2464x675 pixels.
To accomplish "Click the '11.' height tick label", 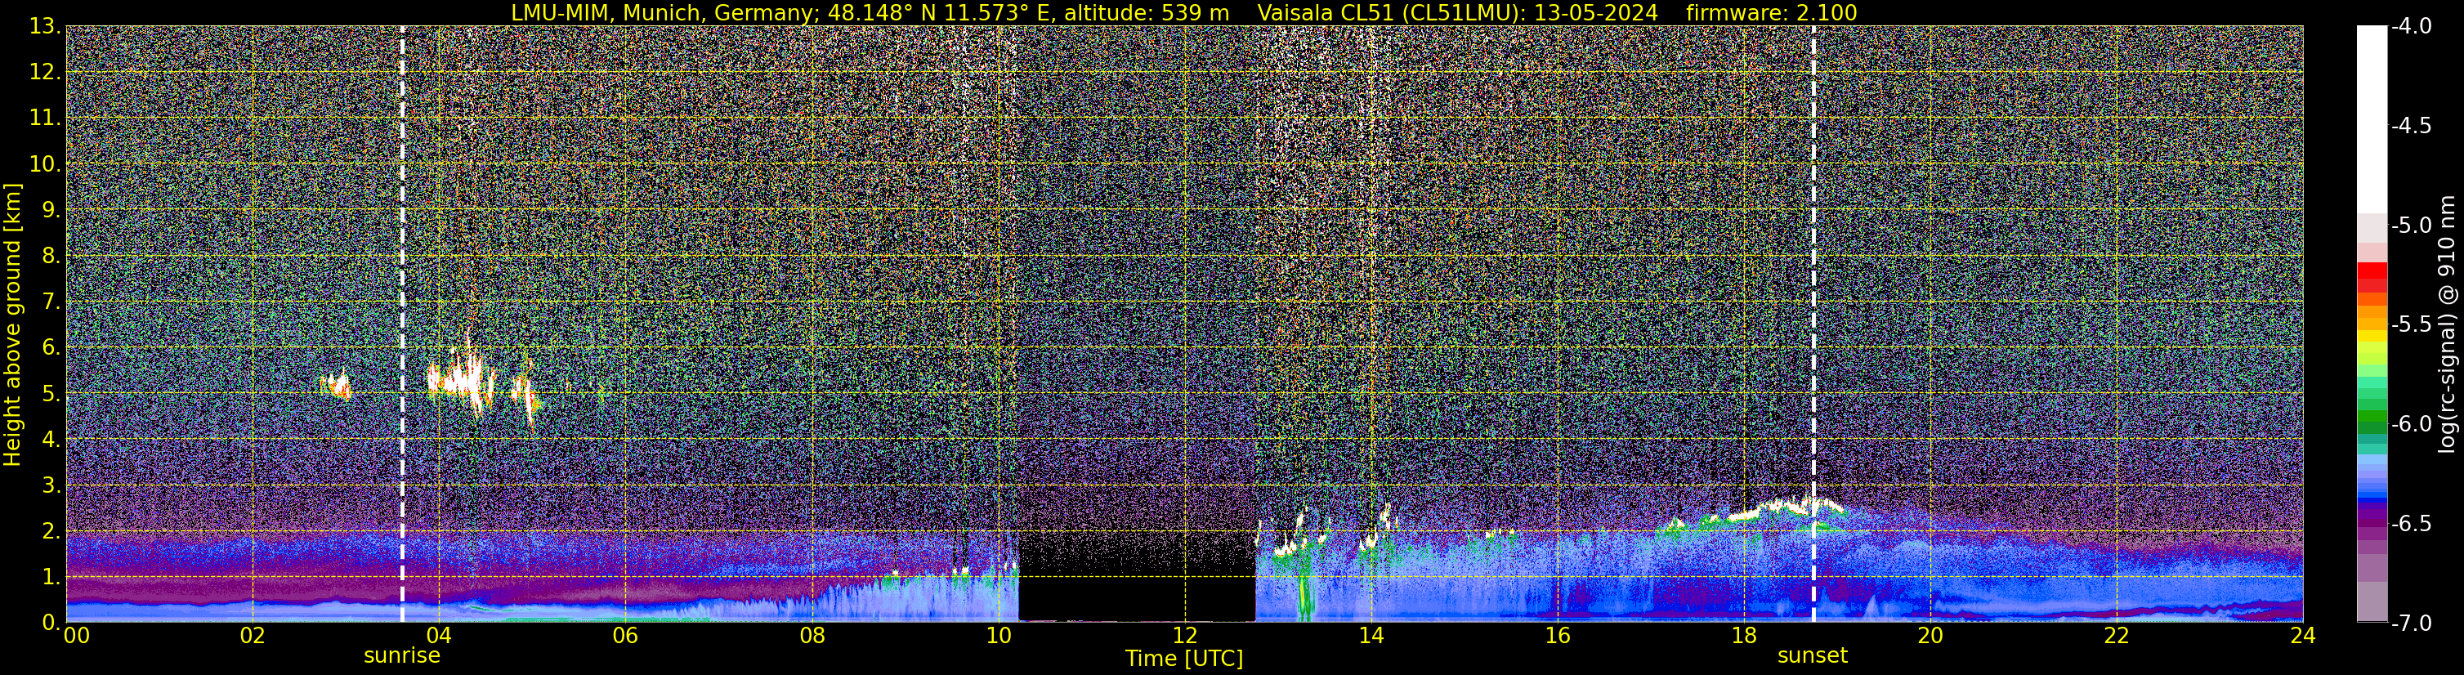I will [44, 118].
